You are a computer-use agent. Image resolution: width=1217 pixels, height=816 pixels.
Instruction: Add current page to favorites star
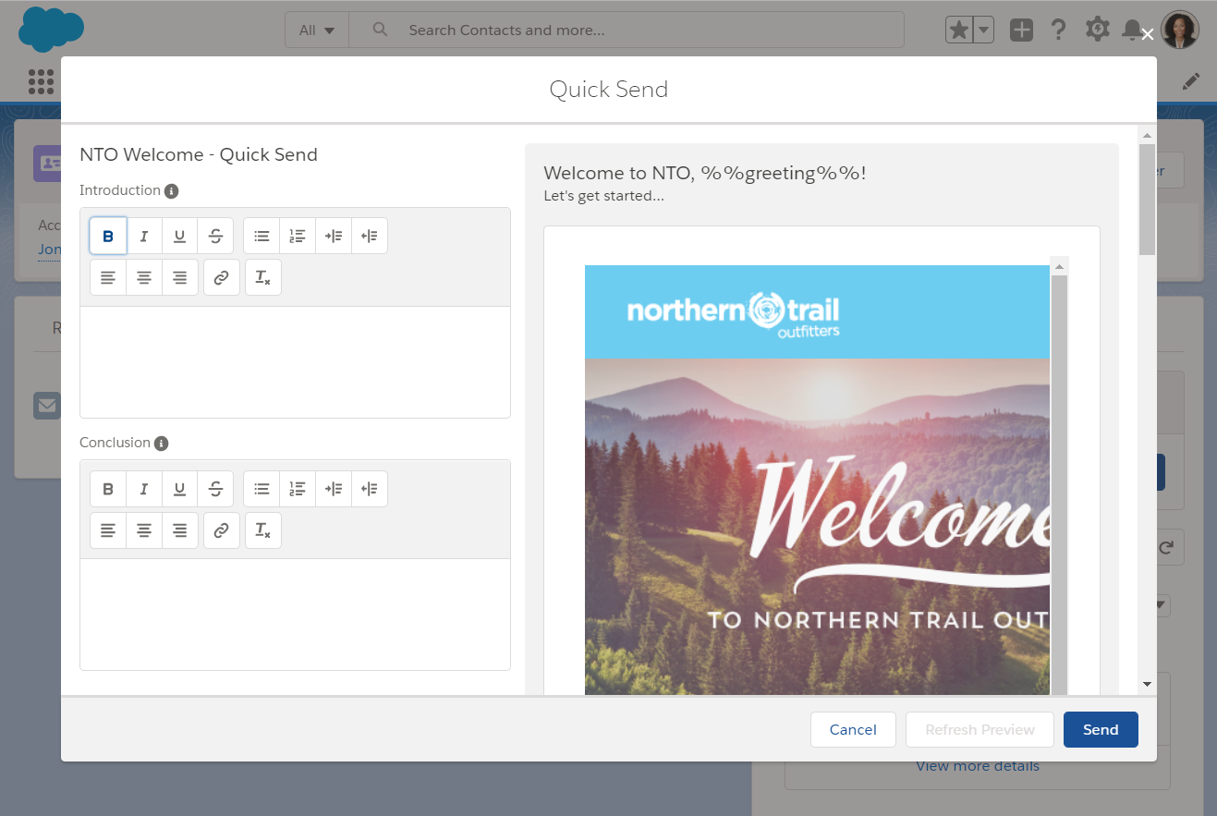coord(959,30)
